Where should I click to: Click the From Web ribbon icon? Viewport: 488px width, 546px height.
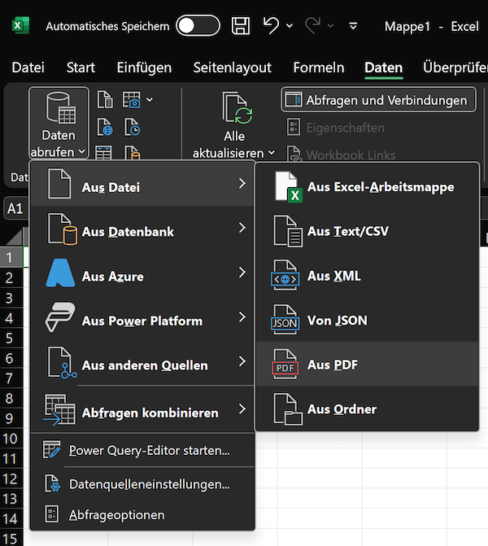click(105, 127)
